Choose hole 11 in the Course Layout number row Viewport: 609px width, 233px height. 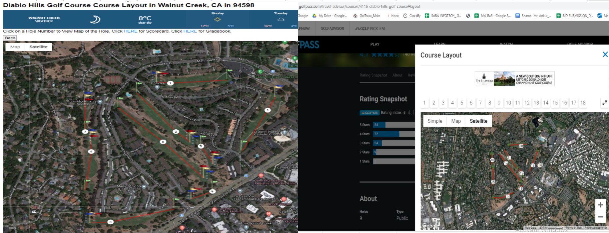tap(518, 103)
